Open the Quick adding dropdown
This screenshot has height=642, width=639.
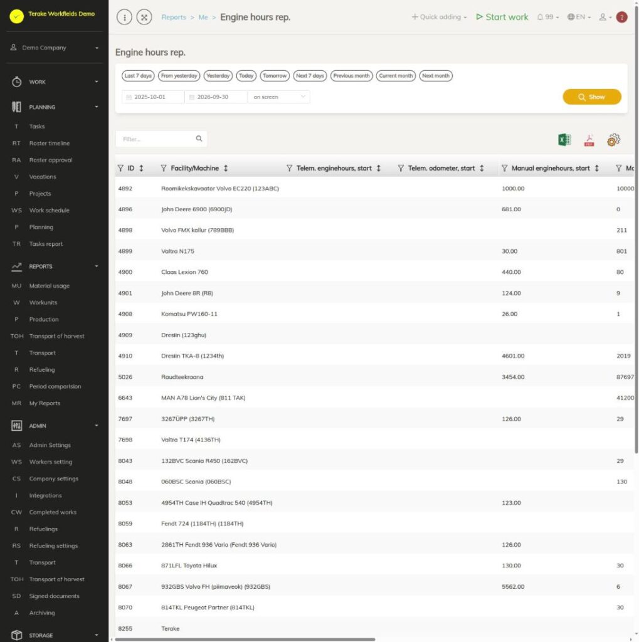[439, 17]
